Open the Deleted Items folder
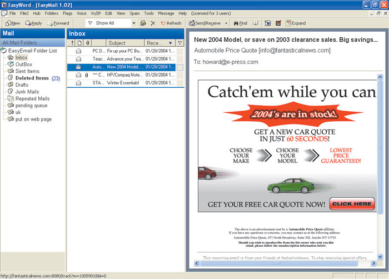This screenshot has width=389, height=279. (x=32, y=78)
